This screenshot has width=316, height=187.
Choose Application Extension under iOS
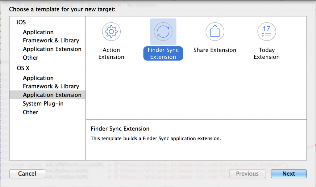click(52, 49)
